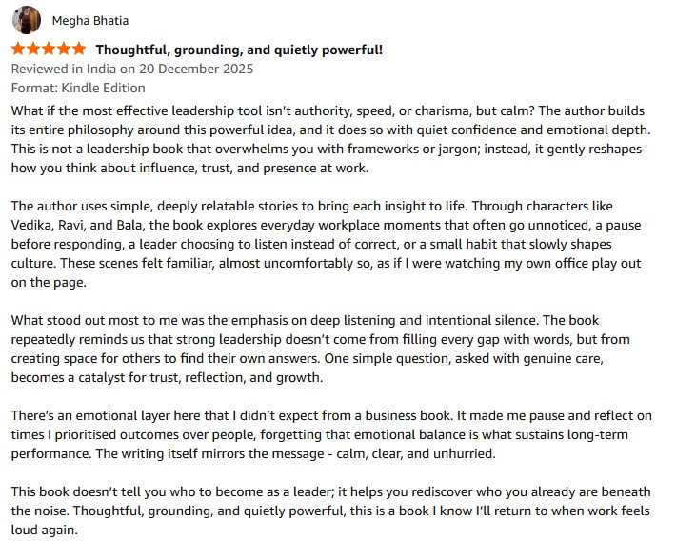
Task: Click the fifth orange rating star
Action: click(x=79, y=49)
